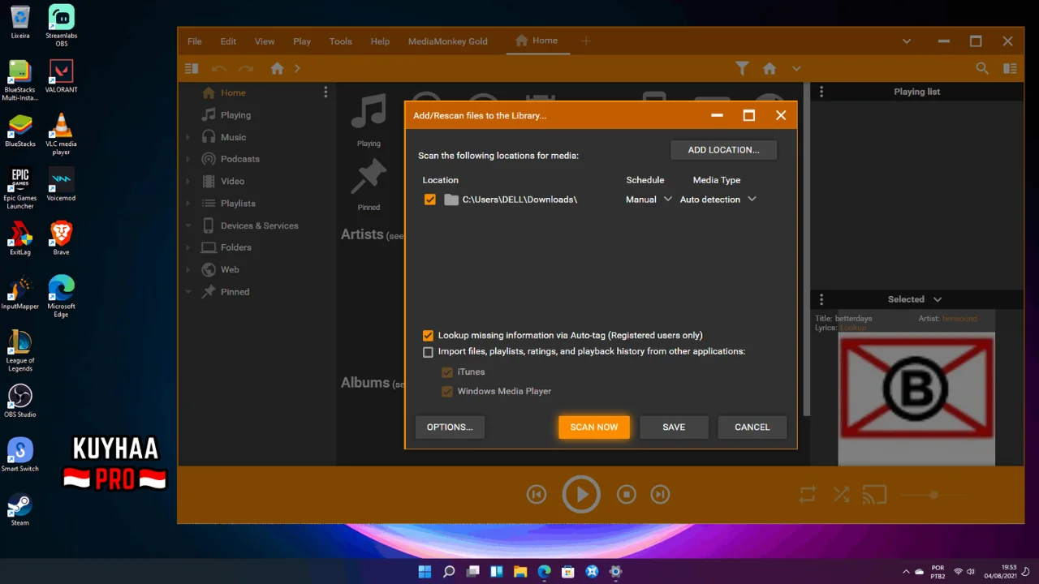The height and width of the screenshot is (584, 1039).
Task: Enable Import files from other applications checkbox
Action: pos(428,352)
